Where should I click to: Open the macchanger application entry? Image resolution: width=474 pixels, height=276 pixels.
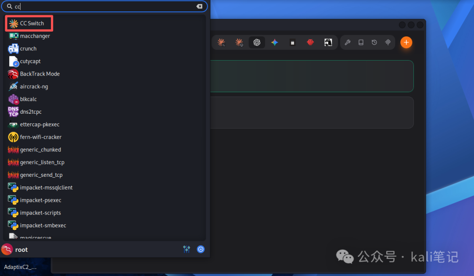[104, 36]
